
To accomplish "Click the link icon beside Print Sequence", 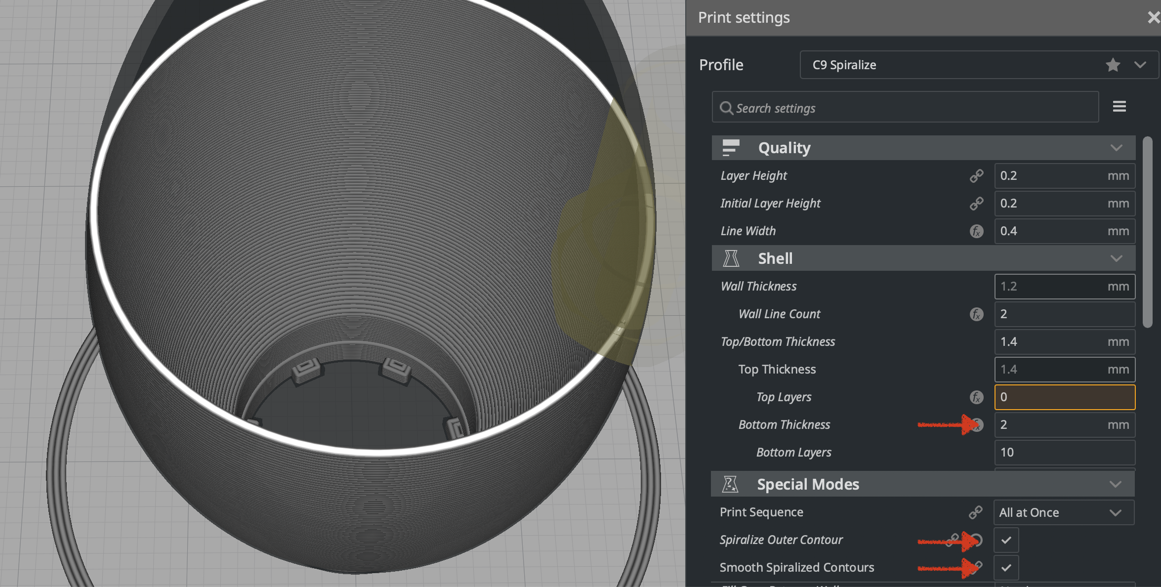I will (977, 512).
